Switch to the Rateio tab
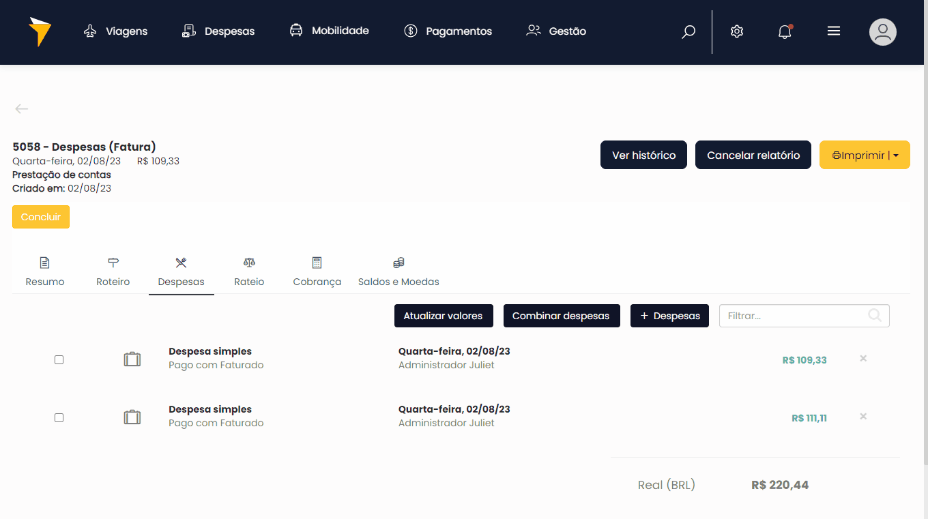The height and width of the screenshot is (519, 928). [249, 272]
